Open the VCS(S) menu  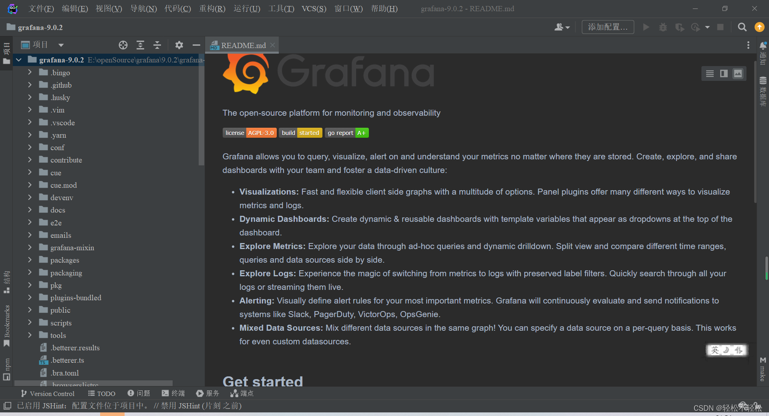(314, 9)
